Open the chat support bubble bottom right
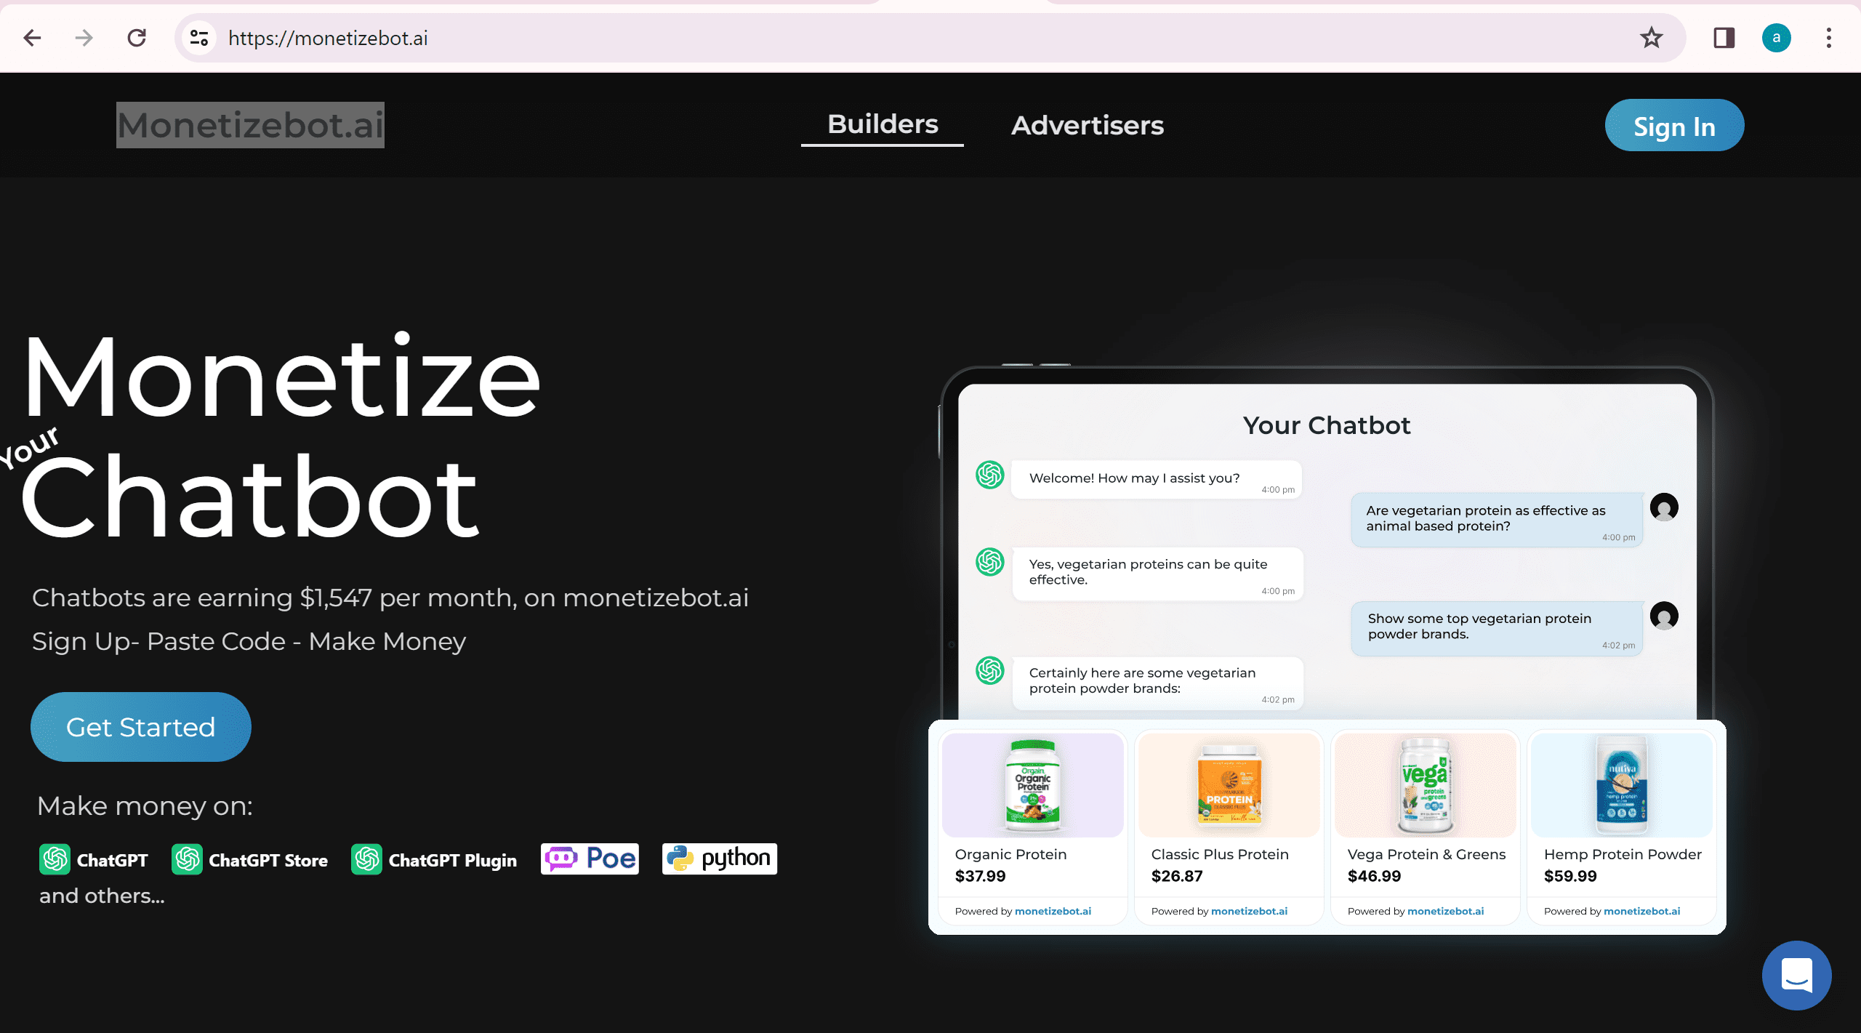Image resolution: width=1861 pixels, height=1033 pixels. 1796,975
